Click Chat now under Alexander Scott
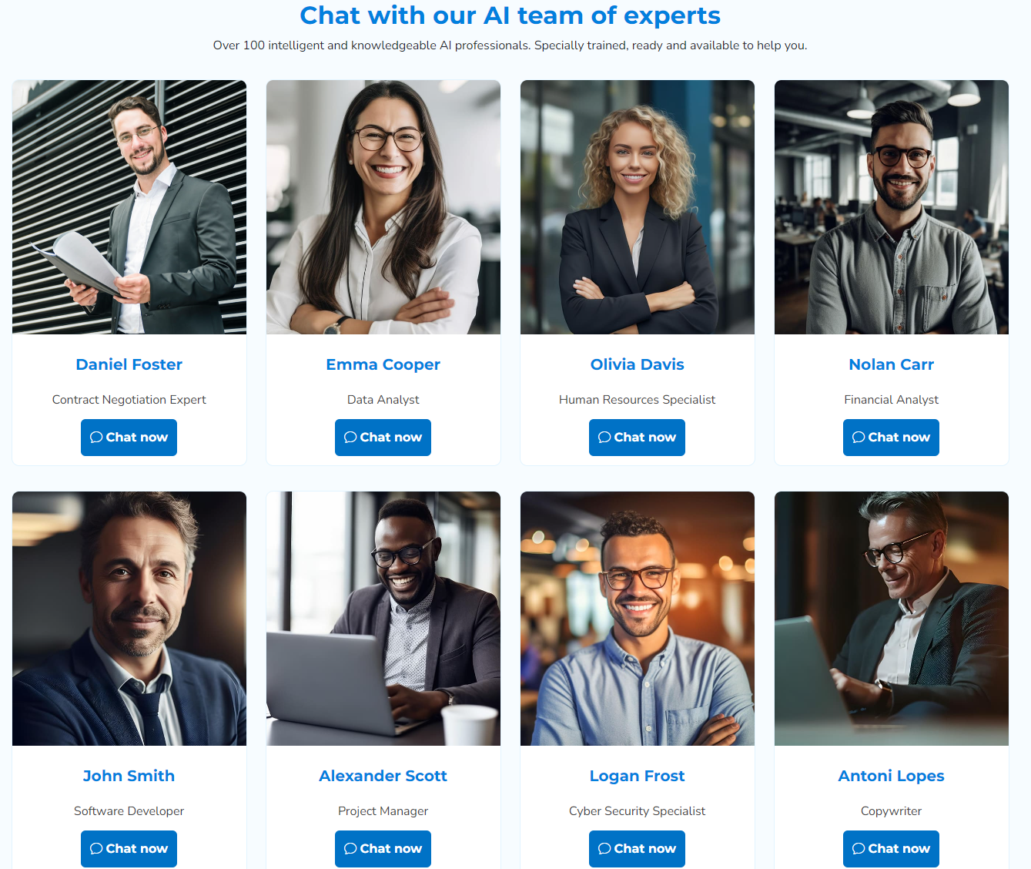Screen dimensions: 1031x869 (383, 849)
